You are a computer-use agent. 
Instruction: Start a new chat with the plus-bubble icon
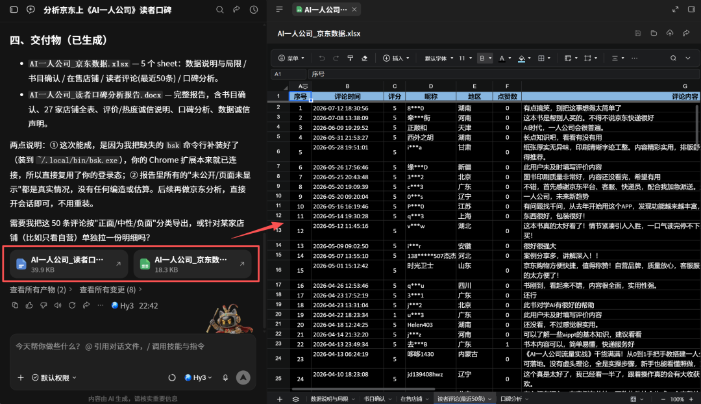(31, 9)
